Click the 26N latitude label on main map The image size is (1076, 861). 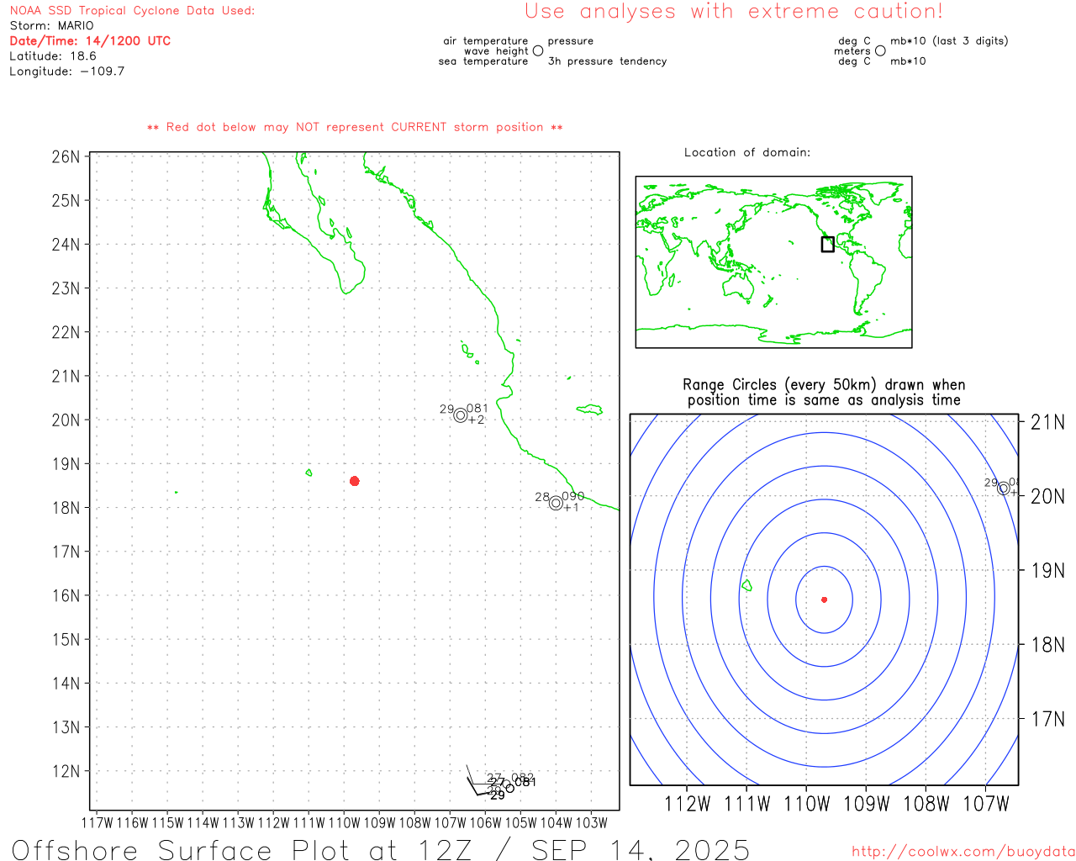pyautogui.click(x=66, y=157)
